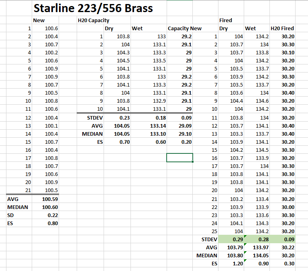Viewport: 308px width, 271px height.
Task: Click the Fired wet average 133.97
Action: [257, 247]
